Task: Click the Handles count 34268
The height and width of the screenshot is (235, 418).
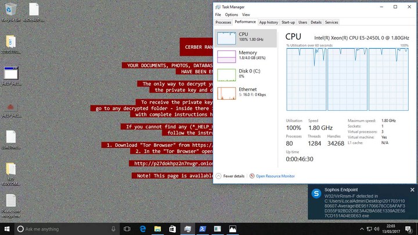Action: coord(336,143)
